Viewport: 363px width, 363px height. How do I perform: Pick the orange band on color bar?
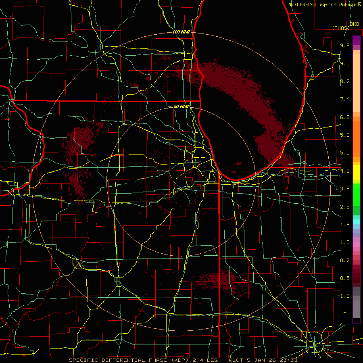(356, 140)
